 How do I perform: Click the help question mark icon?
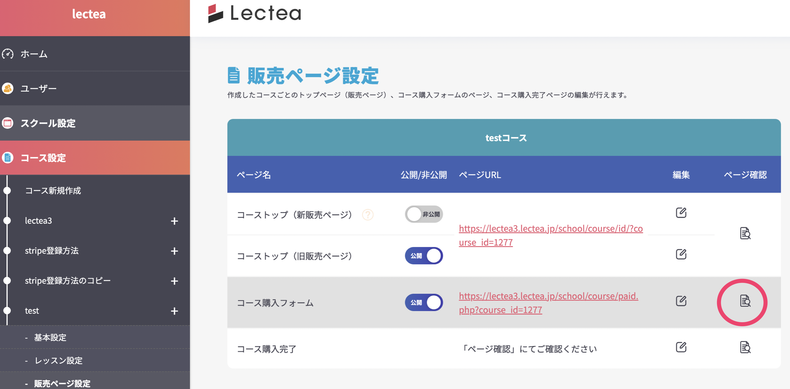pyautogui.click(x=367, y=215)
